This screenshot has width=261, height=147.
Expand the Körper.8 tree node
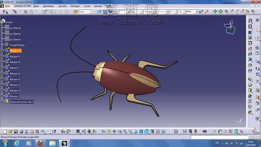[2, 61]
